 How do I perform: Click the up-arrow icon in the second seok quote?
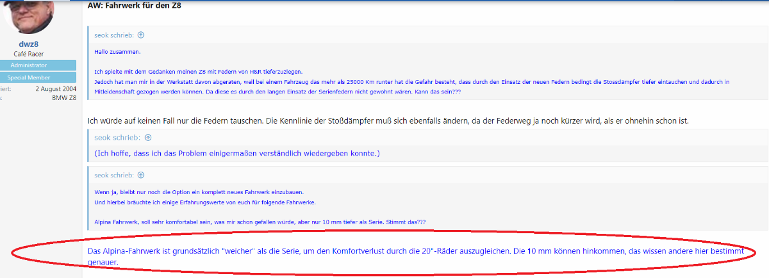pos(148,137)
